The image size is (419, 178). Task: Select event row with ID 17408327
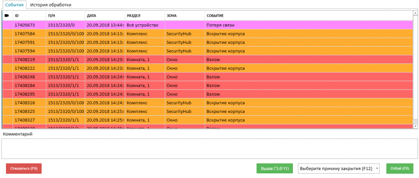pos(208,120)
